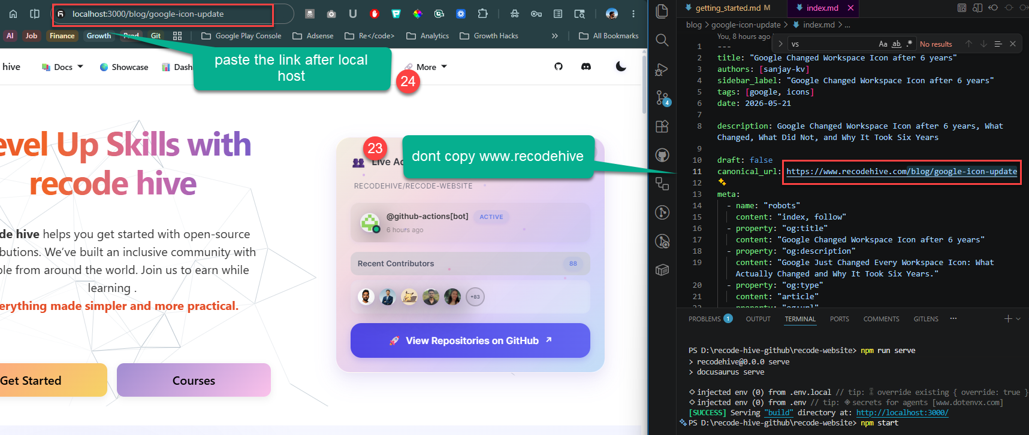The image size is (1029, 435).
Task: Expand the Toggle Replace chevron in find widget
Action: pyautogui.click(x=780, y=44)
